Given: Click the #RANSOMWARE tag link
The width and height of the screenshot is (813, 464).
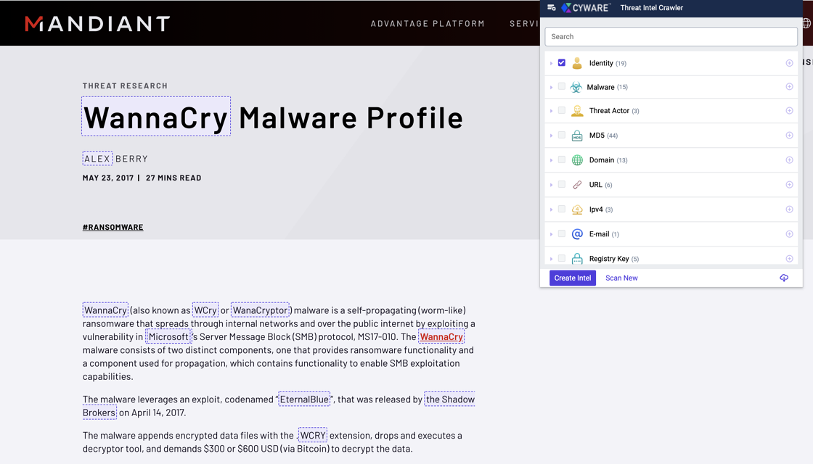Looking at the screenshot, I should pyautogui.click(x=113, y=227).
